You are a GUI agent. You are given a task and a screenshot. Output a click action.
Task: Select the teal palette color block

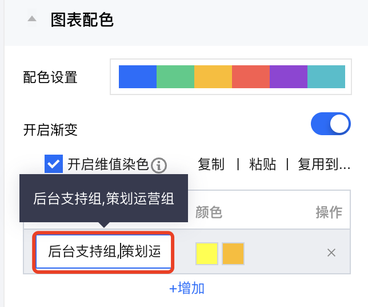point(326,77)
